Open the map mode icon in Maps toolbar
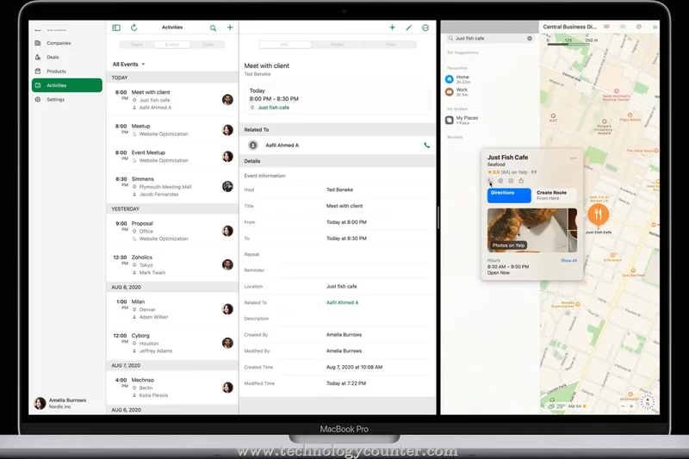This screenshot has width=689, height=459. 623,27
